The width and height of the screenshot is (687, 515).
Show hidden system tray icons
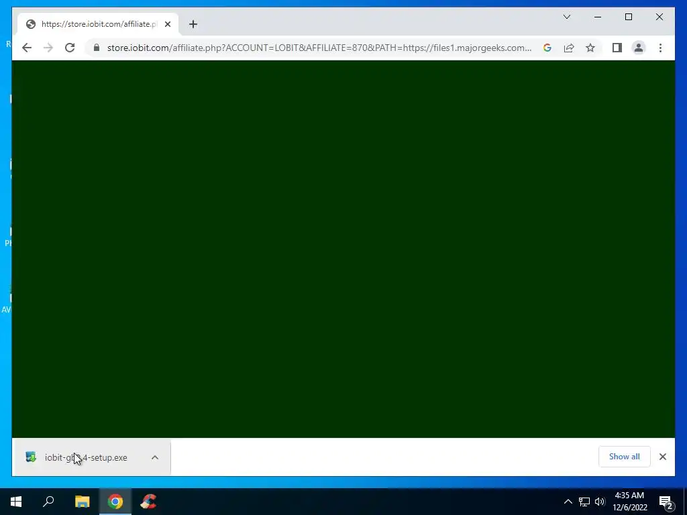(x=568, y=502)
